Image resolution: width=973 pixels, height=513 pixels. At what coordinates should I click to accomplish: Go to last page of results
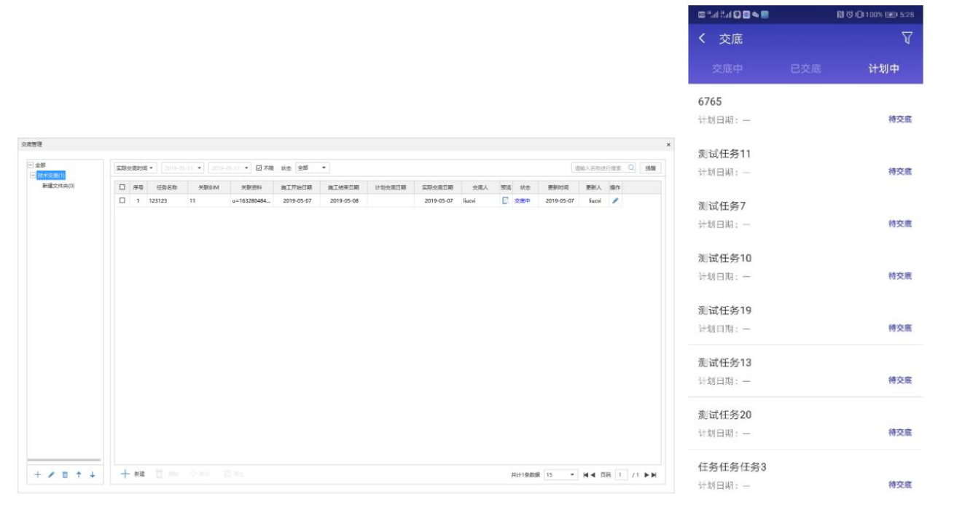[654, 474]
